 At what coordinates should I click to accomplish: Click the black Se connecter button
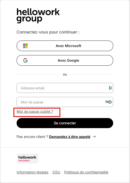pos(65,123)
